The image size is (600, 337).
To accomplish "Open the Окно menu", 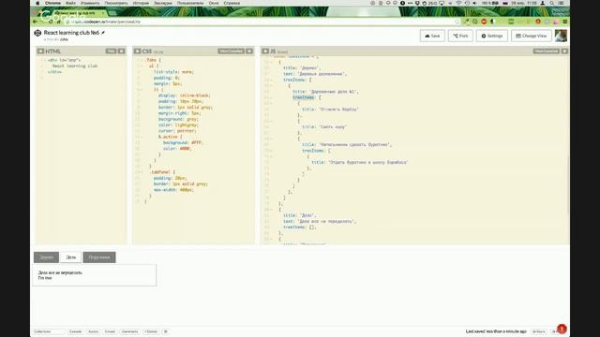I will pyautogui.click(x=214, y=3).
